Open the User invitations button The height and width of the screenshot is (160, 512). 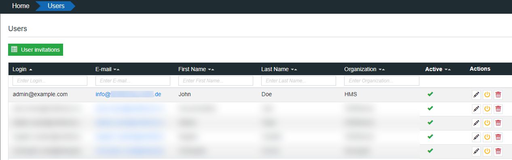36,50
